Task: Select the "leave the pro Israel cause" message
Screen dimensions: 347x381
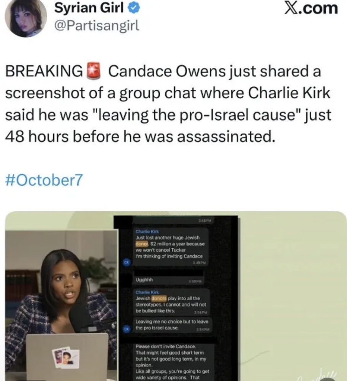Action: pos(172,325)
